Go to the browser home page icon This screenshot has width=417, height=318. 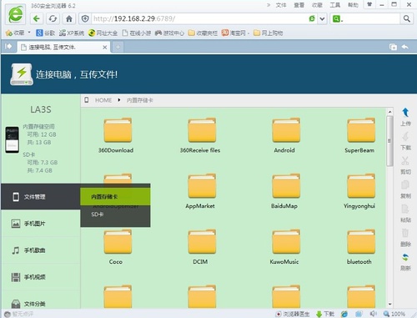point(69,18)
